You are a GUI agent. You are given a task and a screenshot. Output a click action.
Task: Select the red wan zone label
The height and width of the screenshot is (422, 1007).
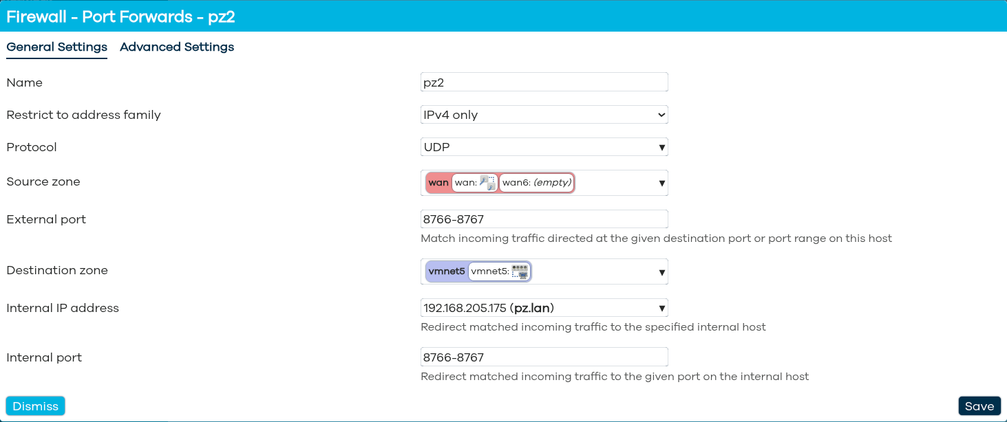438,183
